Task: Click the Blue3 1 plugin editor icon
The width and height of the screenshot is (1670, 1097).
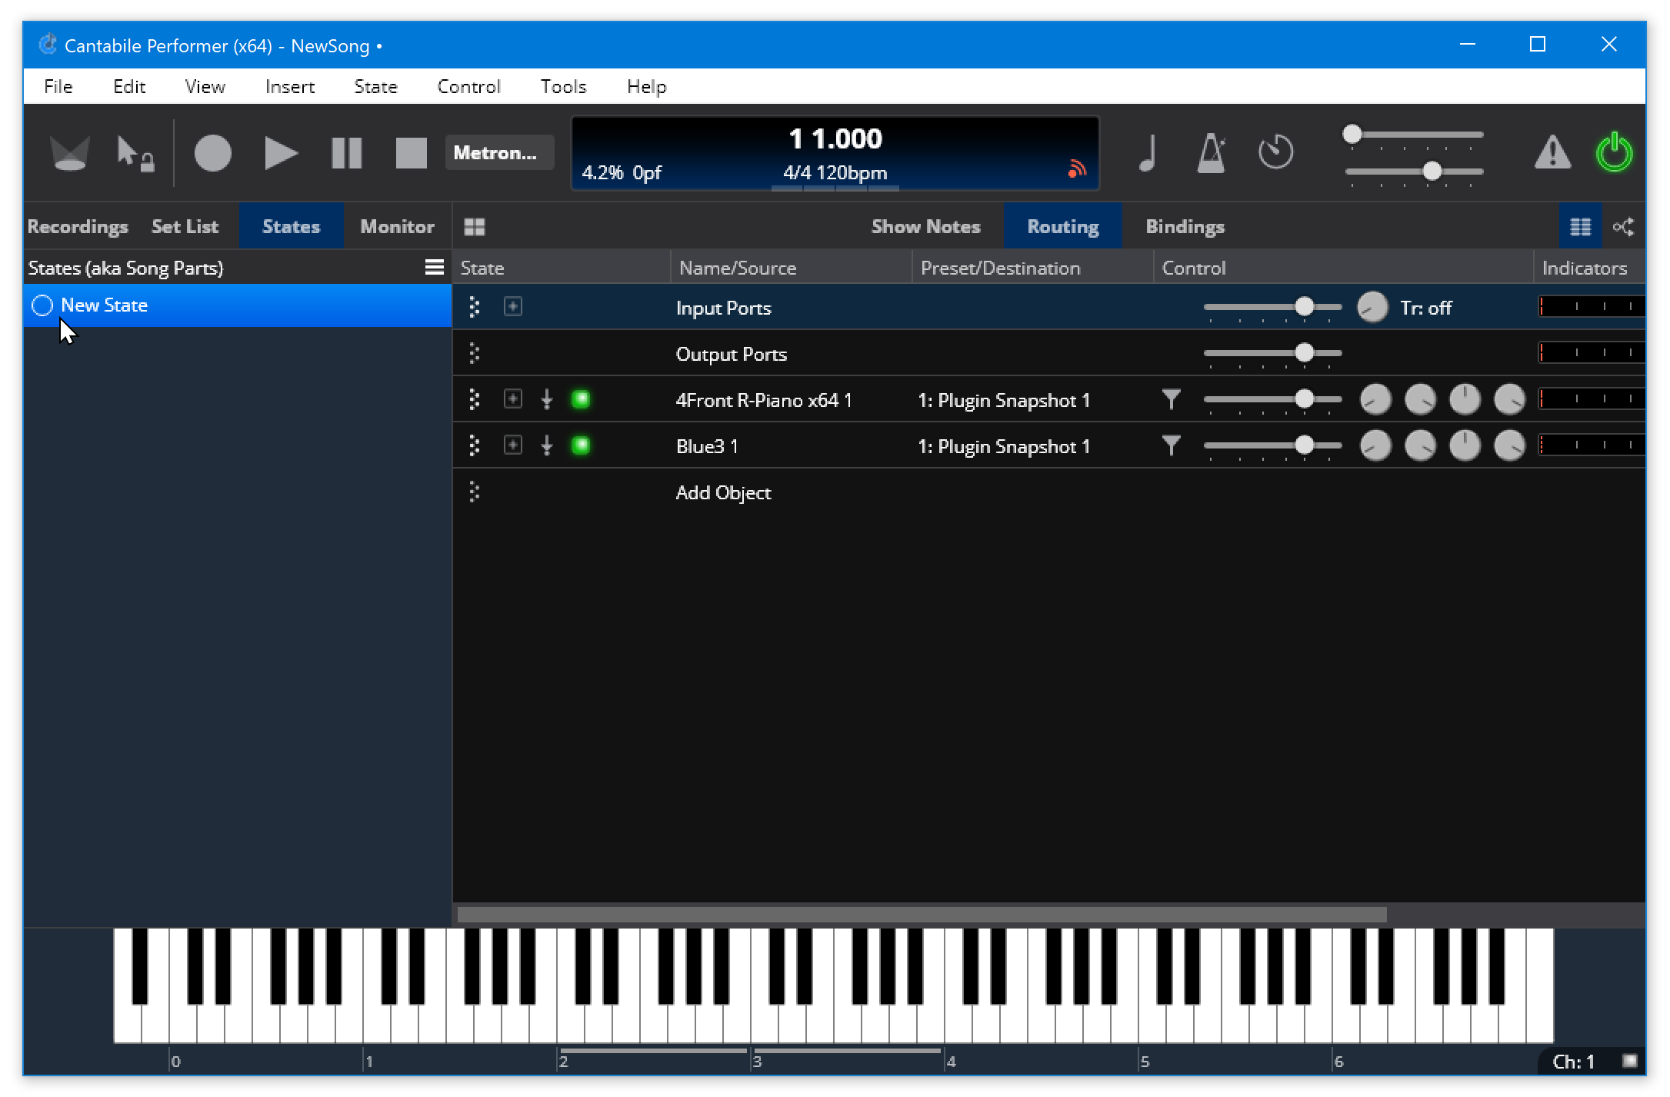Action: pos(547,445)
